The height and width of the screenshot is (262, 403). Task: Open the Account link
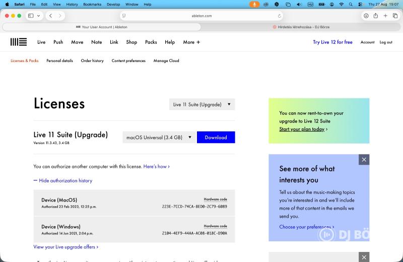[x=367, y=42]
